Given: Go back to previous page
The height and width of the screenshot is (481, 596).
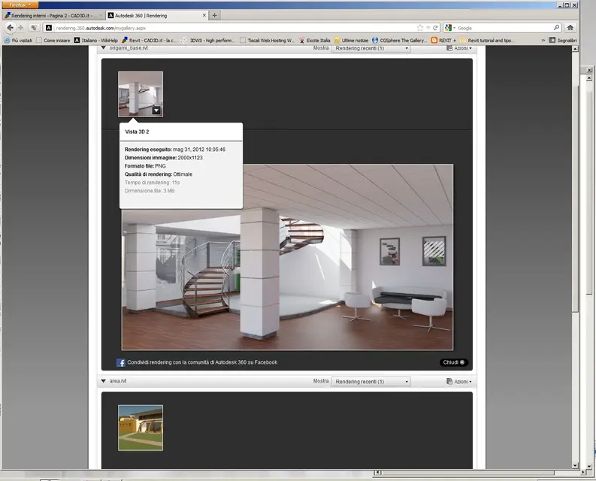Looking at the screenshot, I should tap(11, 28).
